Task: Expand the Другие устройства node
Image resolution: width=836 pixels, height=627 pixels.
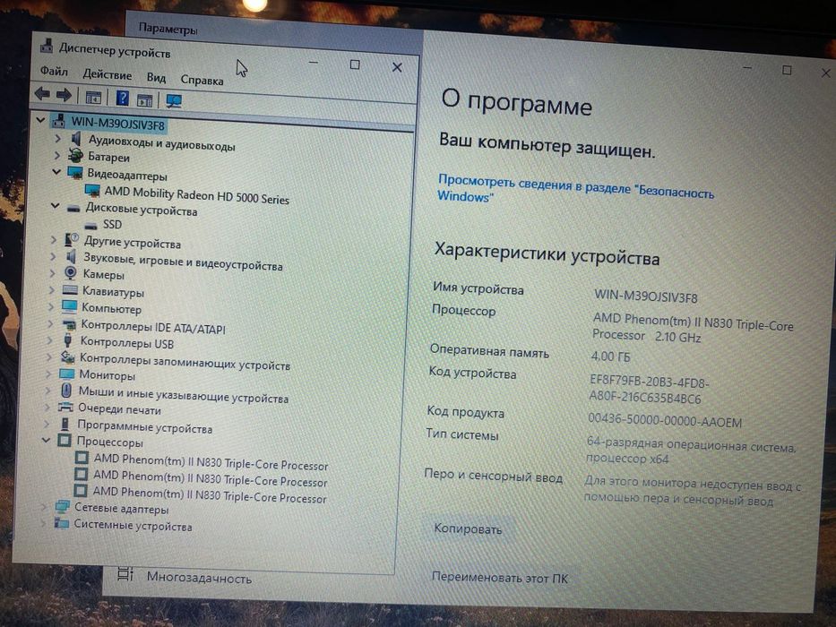Action: click(x=54, y=240)
